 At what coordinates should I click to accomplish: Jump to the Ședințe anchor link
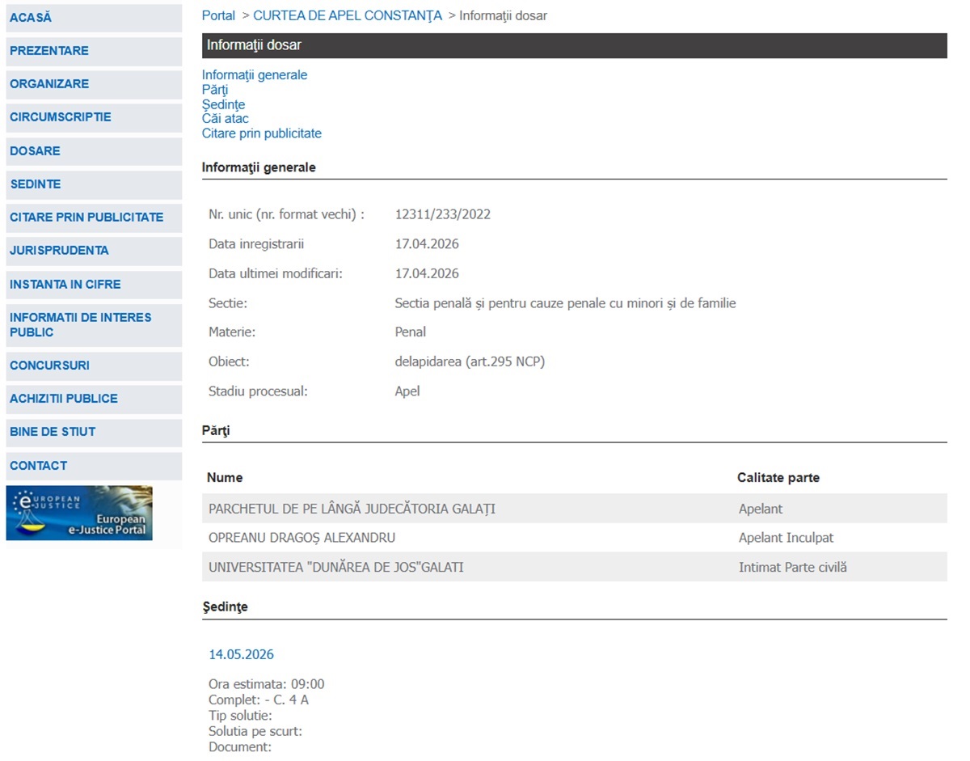click(x=223, y=104)
